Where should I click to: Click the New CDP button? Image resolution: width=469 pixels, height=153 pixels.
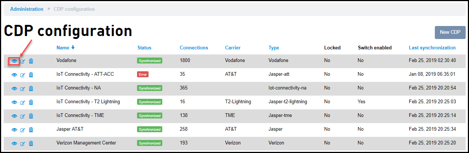pos(450,32)
